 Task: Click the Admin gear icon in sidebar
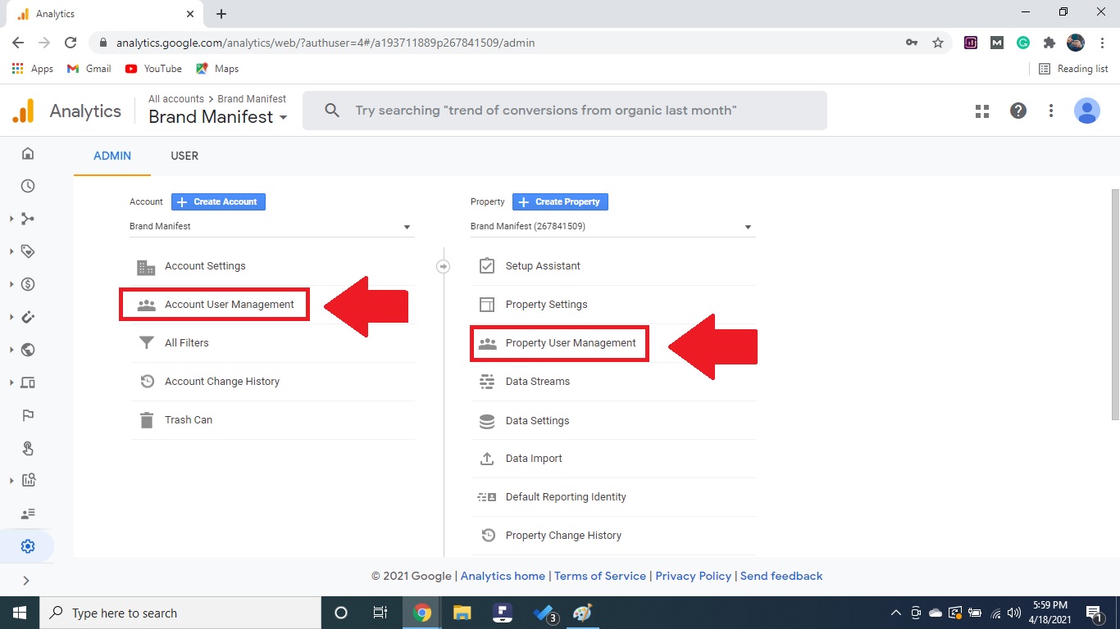coord(28,546)
